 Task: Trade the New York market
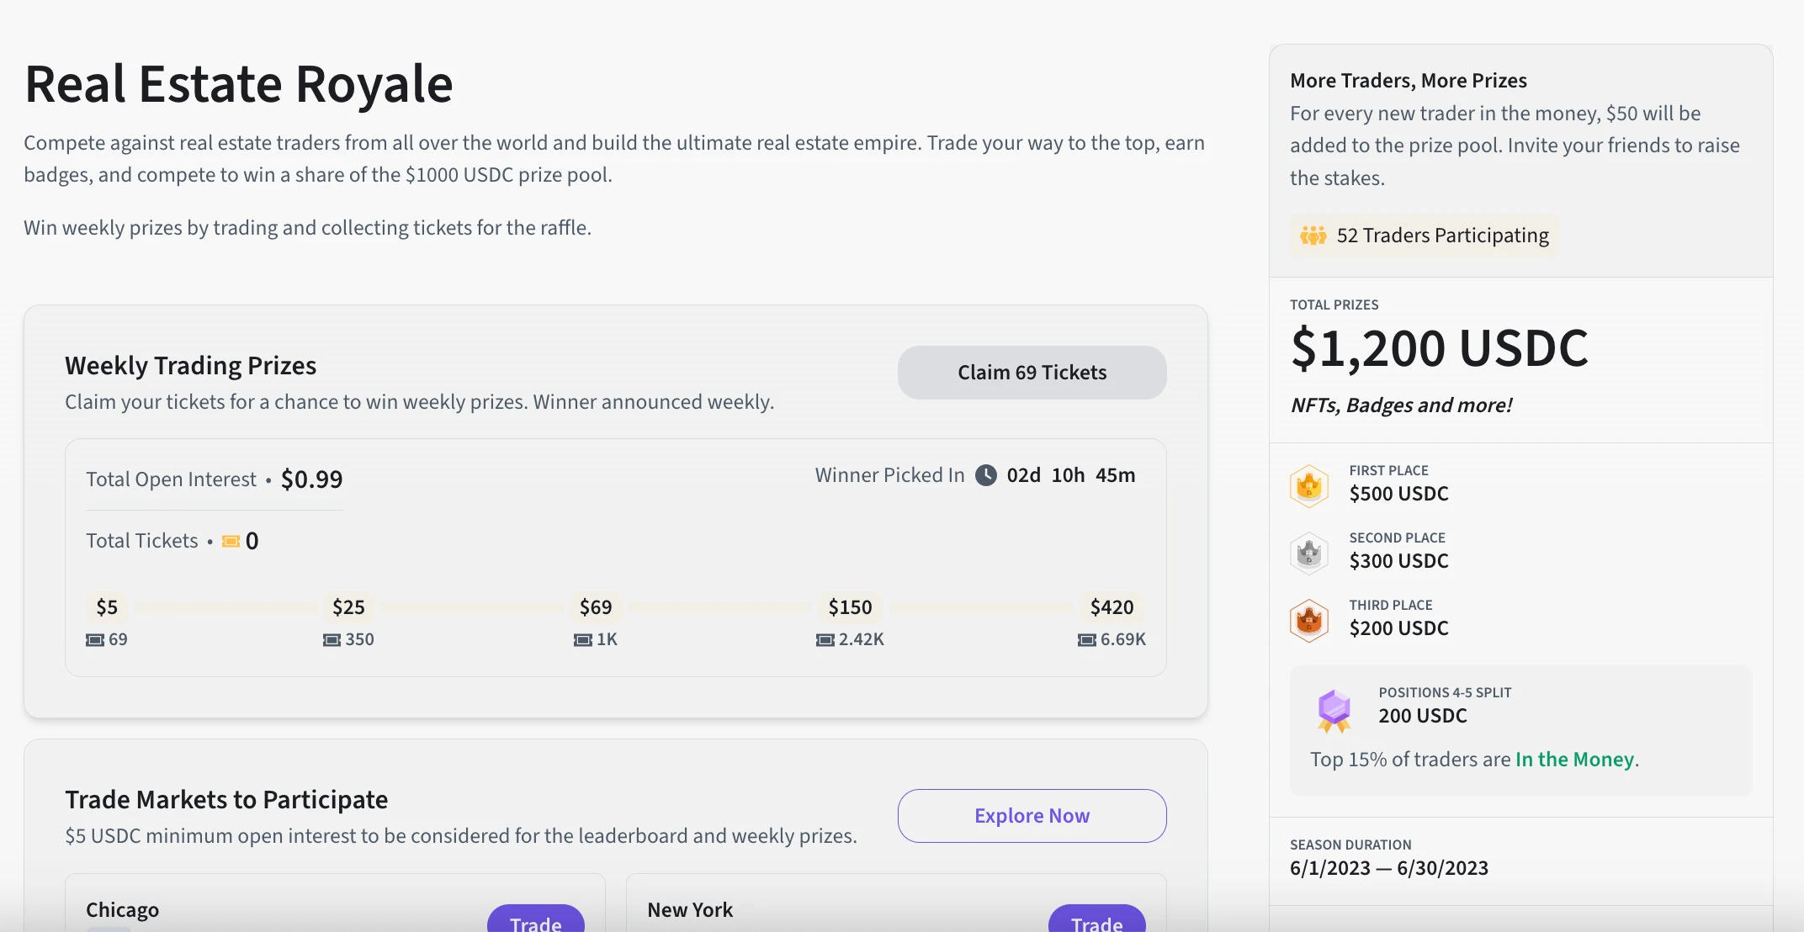tap(1096, 922)
